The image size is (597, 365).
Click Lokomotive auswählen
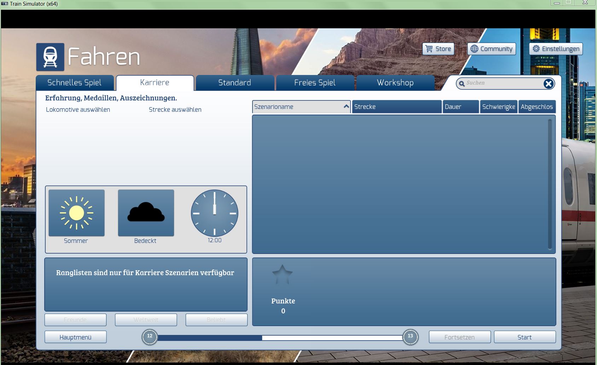(78, 110)
